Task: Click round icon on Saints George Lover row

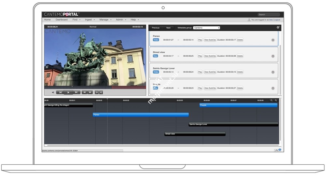Action: point(273,72)
